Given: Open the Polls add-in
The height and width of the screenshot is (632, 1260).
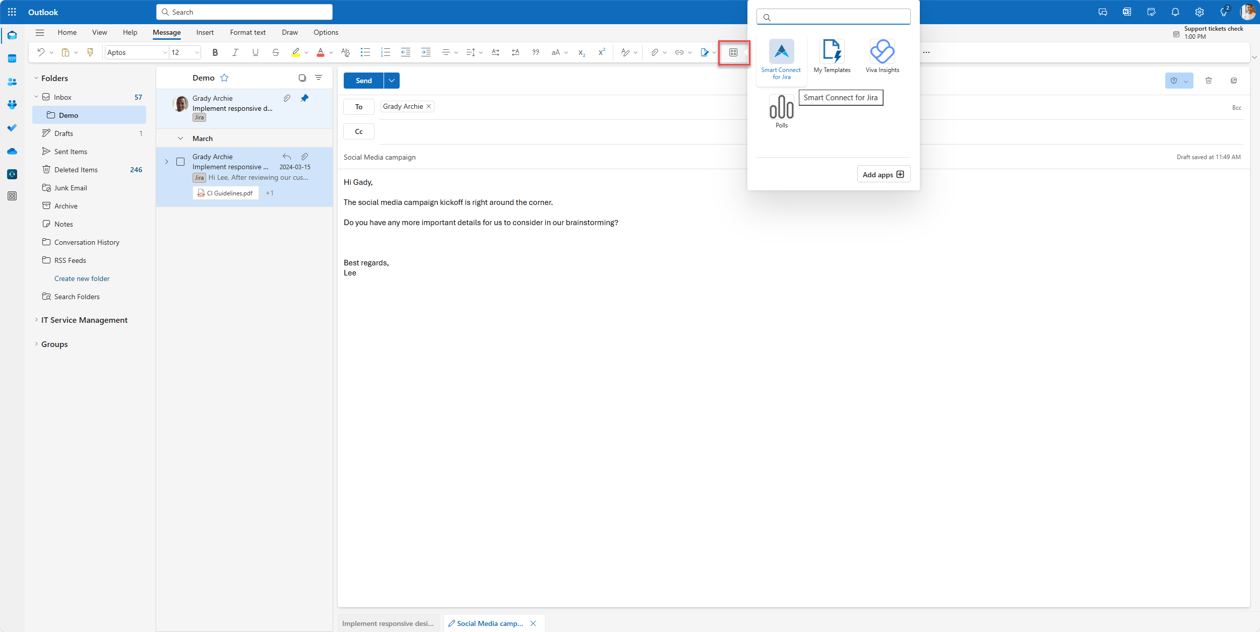Looking at the screenshot, I should 781,112.
